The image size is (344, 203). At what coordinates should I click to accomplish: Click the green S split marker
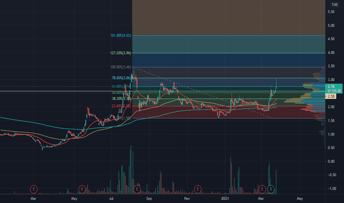tap(271, 189)
